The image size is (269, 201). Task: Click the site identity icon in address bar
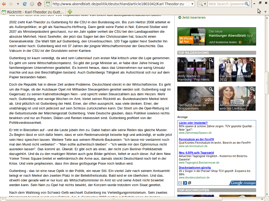tap(48, 4)
